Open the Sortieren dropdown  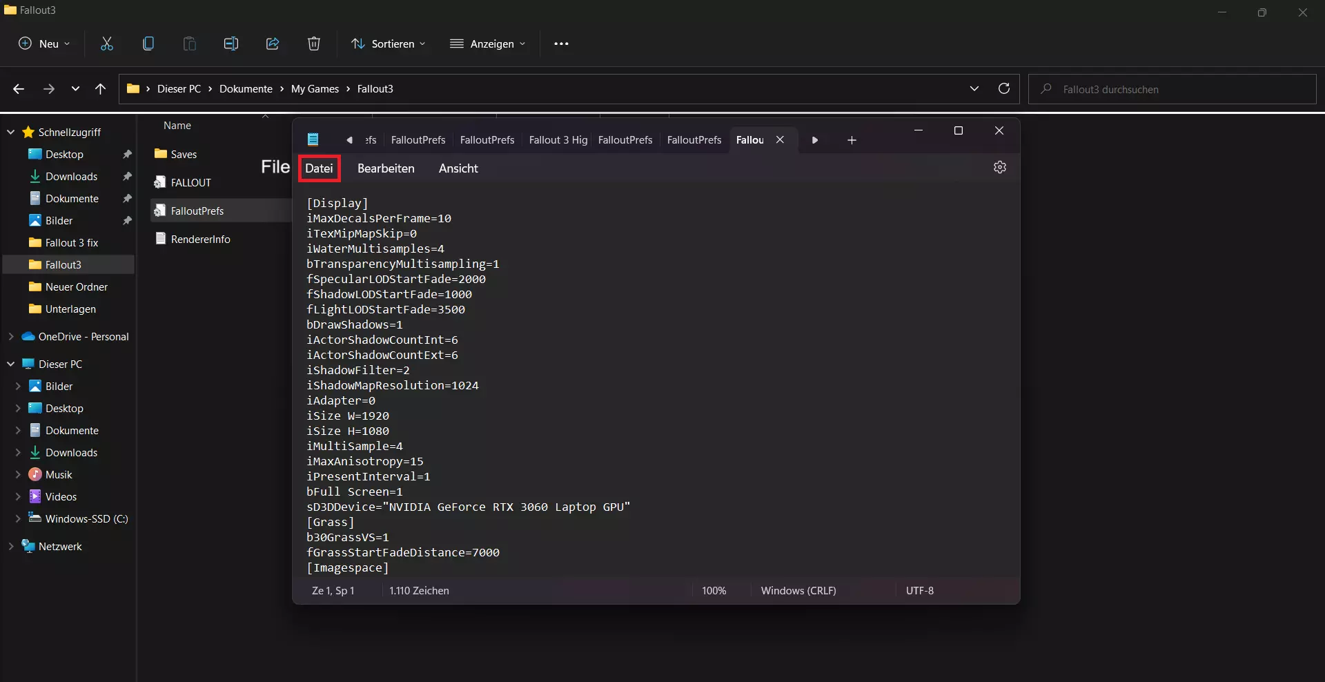(389, 43)
